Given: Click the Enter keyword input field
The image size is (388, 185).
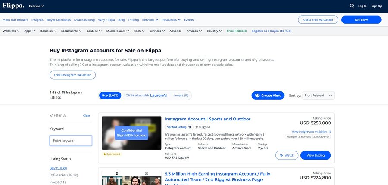Looking at the screenshot, I should click(71, 141).
